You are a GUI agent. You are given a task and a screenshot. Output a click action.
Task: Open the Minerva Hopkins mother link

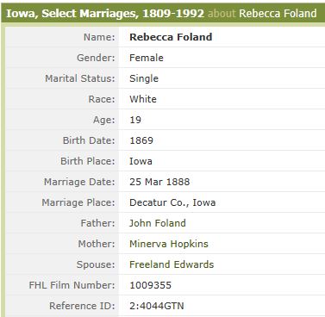[169, 244]
